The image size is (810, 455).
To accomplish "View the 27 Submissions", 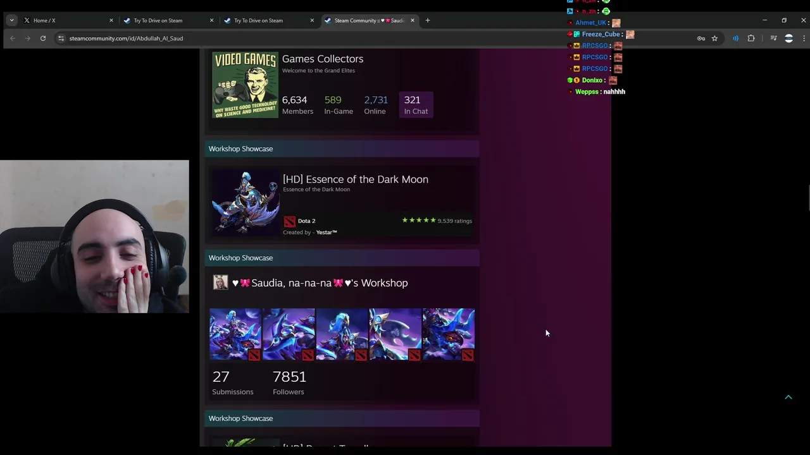I will pos(232,383).
